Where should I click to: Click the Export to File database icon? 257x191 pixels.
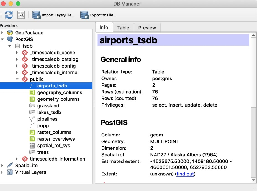click(x=84, y=15)
